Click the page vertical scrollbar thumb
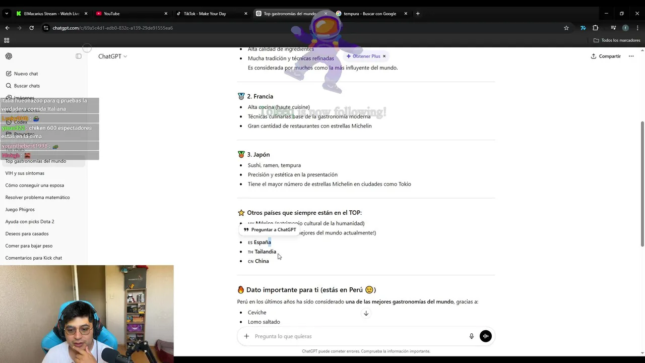Image resolution: width=645 pixels, height=363 pixels. tap(642, 184)
